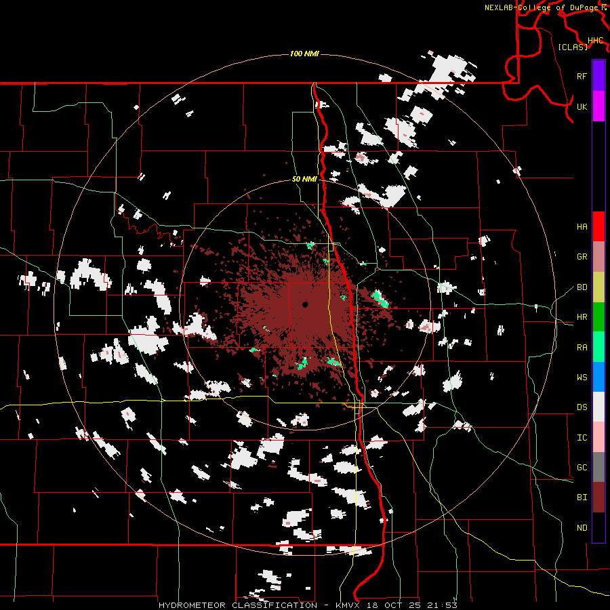Click the HHC product label
Viewport: 610px width, 610px height.
coord(596,41)
